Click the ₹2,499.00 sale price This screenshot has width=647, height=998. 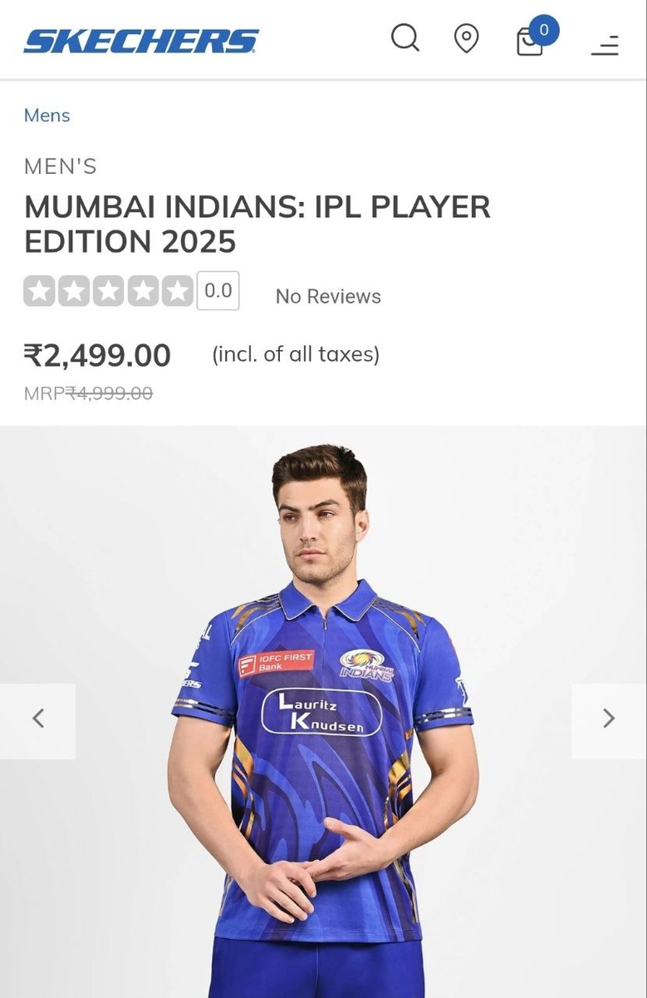point(97,356)
